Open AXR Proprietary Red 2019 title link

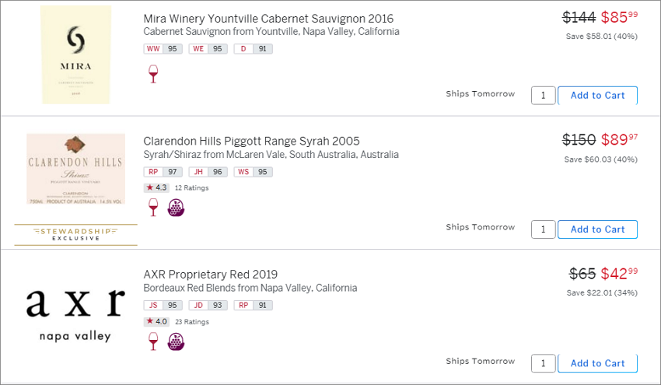click(211, 275)
